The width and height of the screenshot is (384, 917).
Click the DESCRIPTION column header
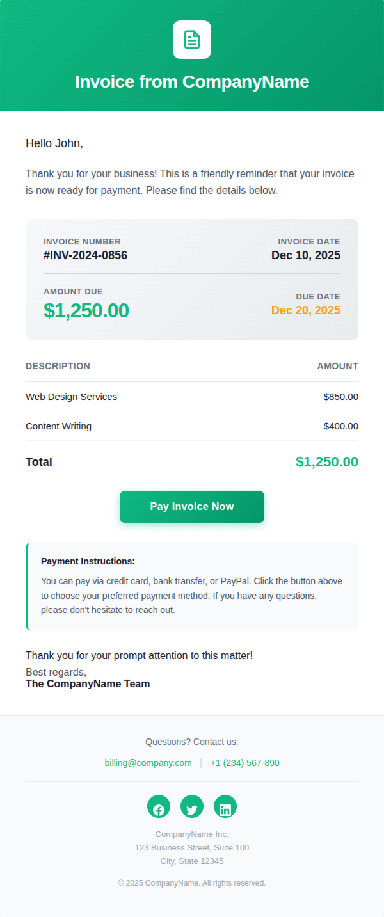(x=58, y=366)
